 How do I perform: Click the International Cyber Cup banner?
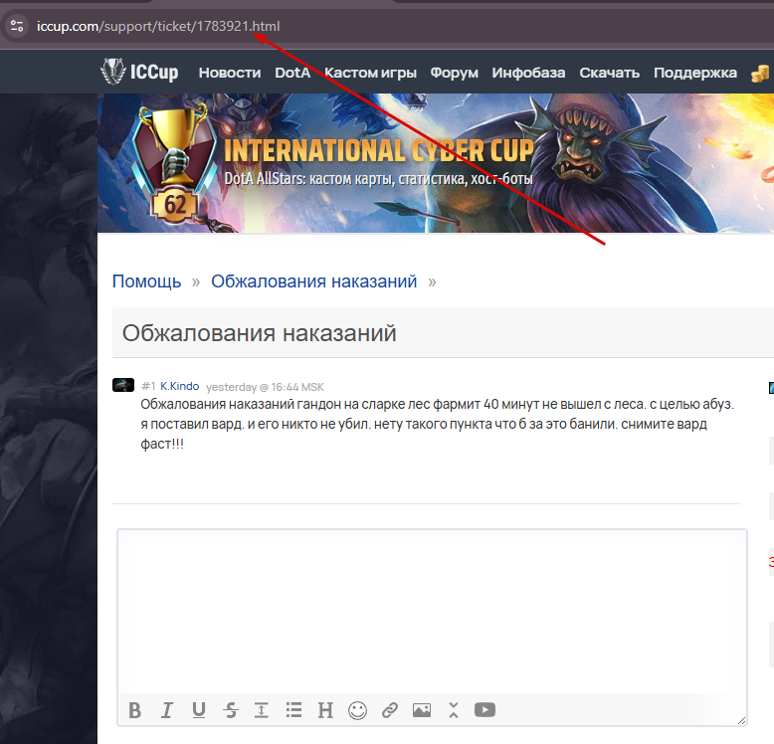436,163
